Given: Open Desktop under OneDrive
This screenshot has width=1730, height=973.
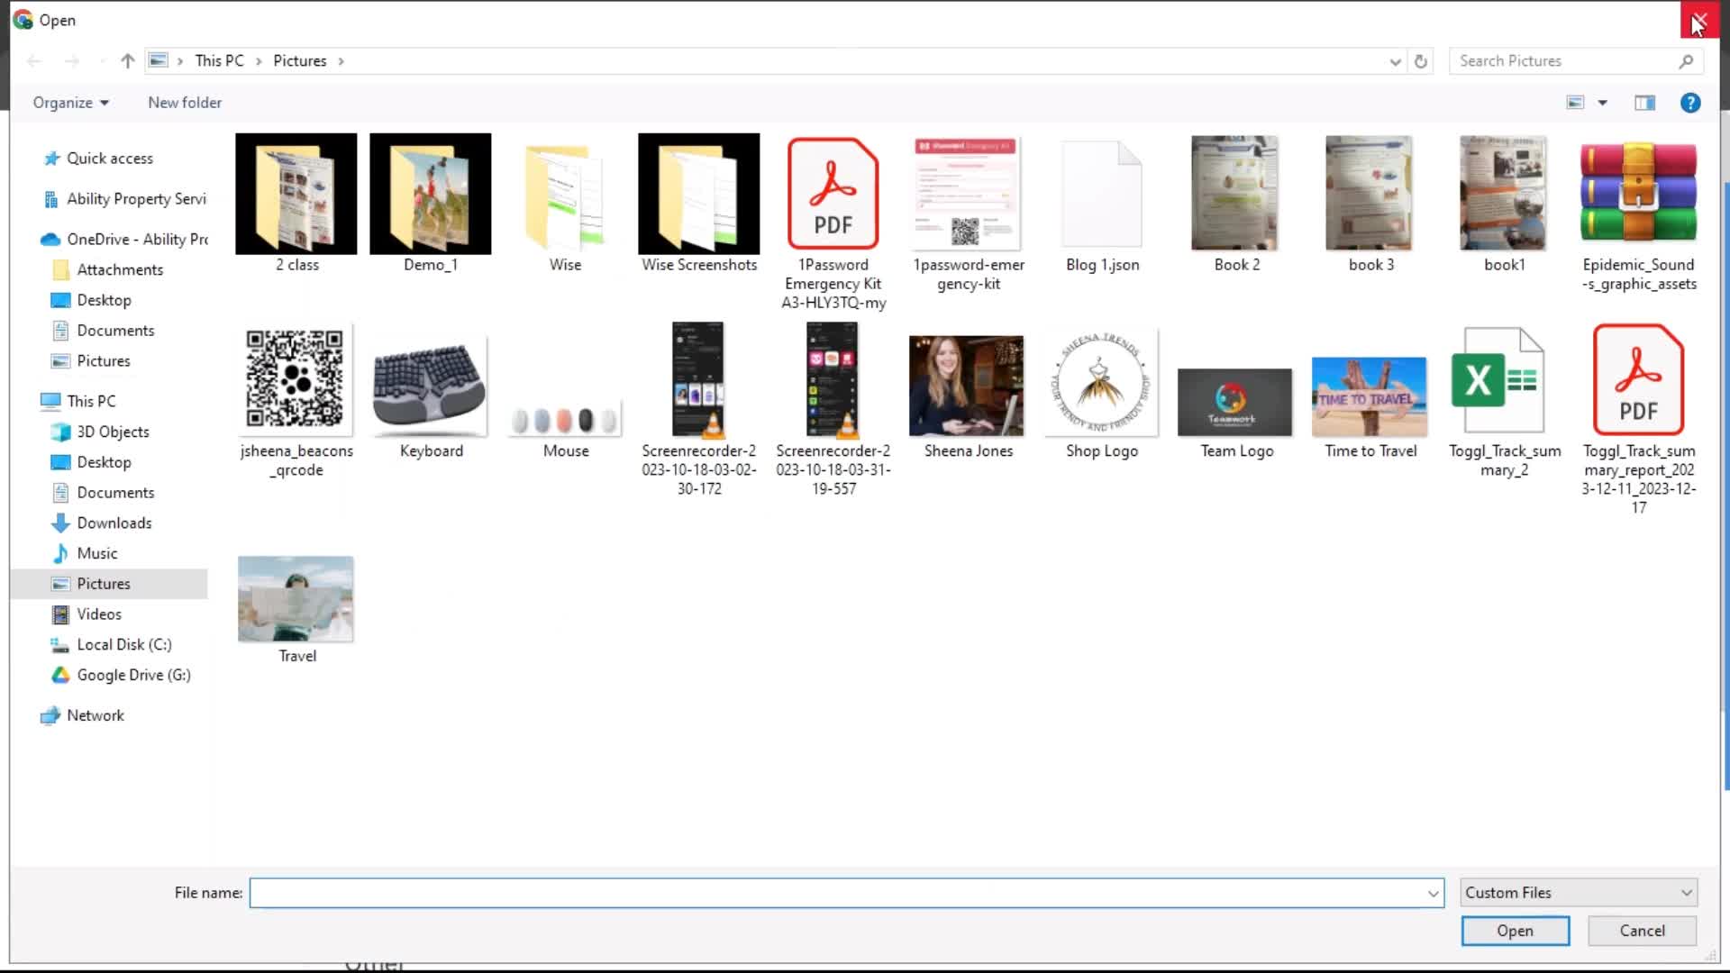Looking at the screenshot, I should 104,300.
